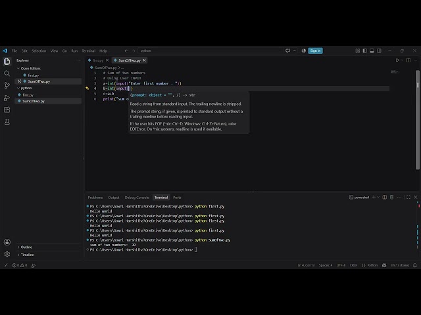421x315 pixels.
Task: Open editor More Actions ellipsis
Action: pyautogui.click(x=415, y=60)
